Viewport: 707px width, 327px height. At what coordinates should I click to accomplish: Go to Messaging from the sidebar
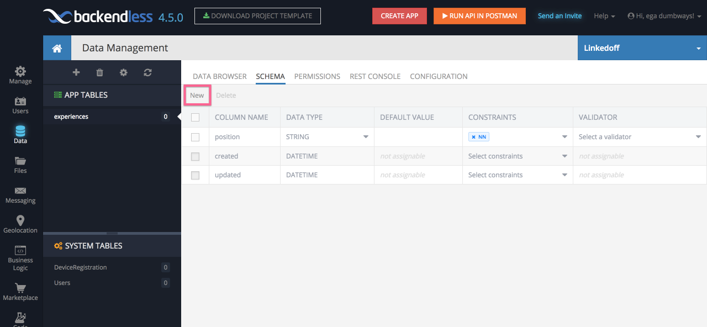click(x=20, y=194)
